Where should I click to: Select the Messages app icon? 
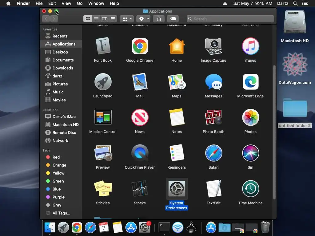point(213,82)
